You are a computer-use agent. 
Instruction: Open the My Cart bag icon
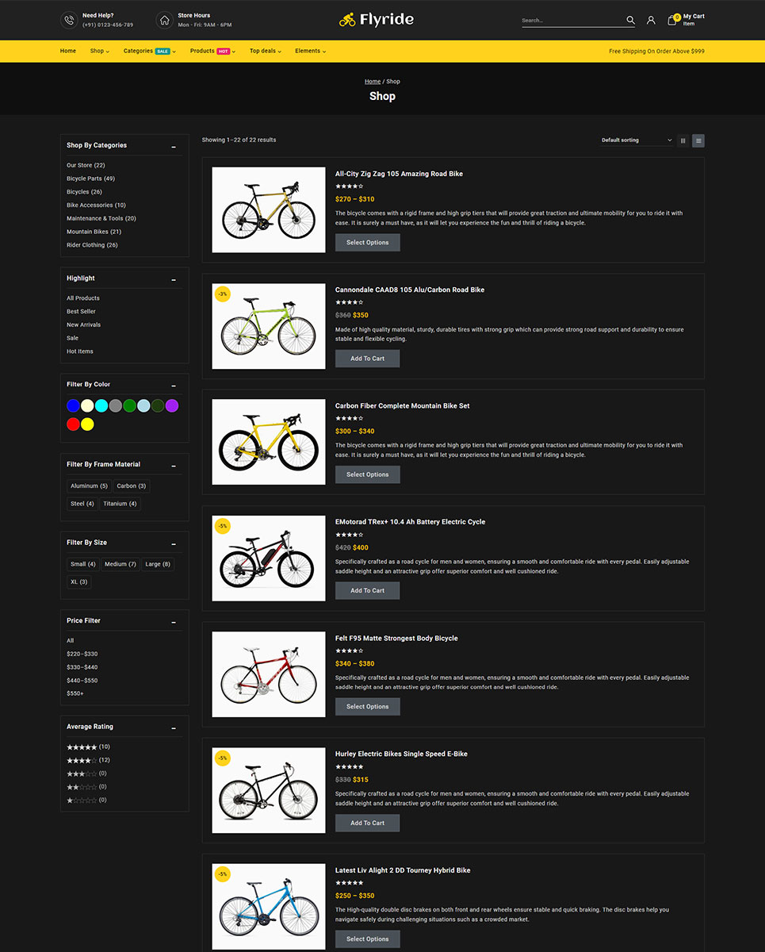pos(672,21)
